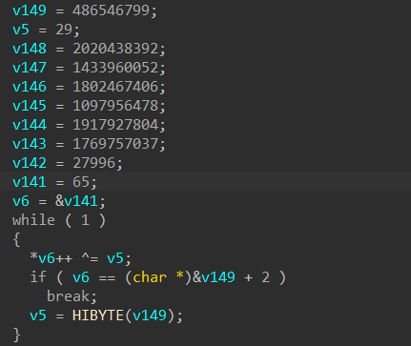Image resolution: width=411 pixels, height=346 pixels.
Task: Click variable v149 in the first assignment line
Action: (x=30, y=10)
